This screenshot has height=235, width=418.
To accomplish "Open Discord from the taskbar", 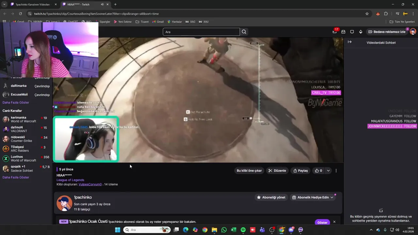I will pyautogui.click(x=291, y=230).
